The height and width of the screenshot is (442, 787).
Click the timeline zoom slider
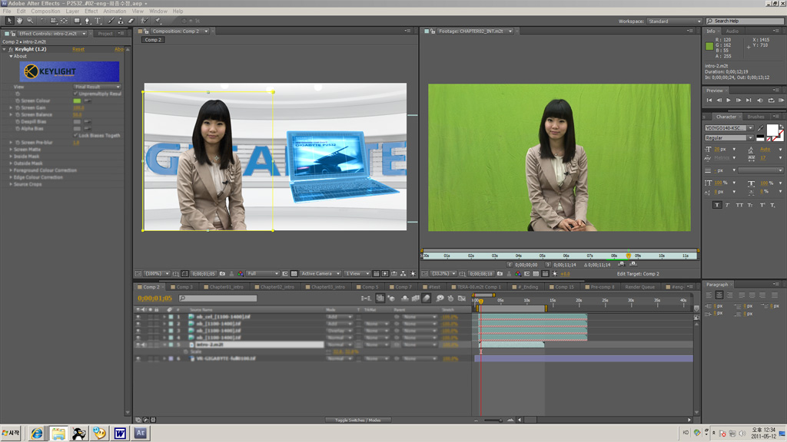pos(493,420)
